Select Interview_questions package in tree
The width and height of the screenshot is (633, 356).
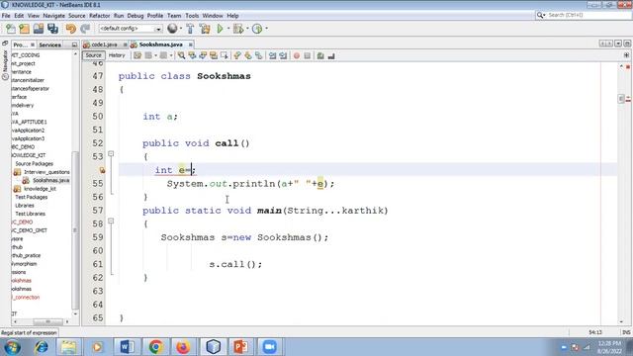(46, 172)
